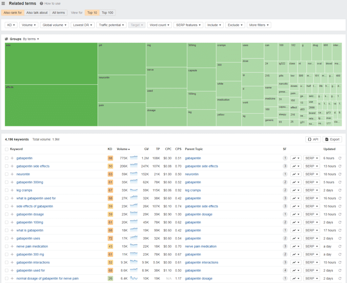Open the leg cramps parent topic link
The width and height of the screenshot is (347, 283).
click(193, 190)
